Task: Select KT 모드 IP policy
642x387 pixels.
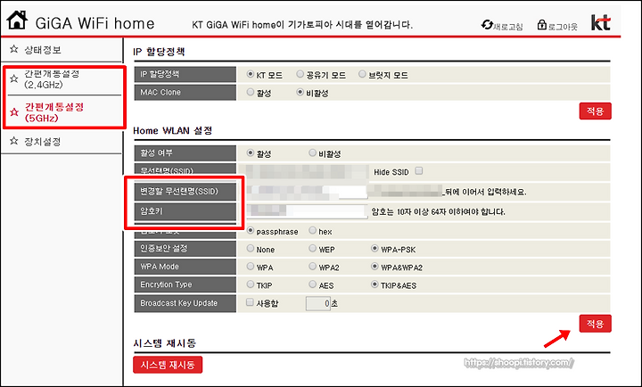Action: pyautogui.click(x=251, y=74)
